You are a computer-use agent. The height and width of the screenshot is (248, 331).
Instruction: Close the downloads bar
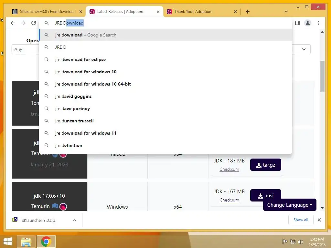319,220
